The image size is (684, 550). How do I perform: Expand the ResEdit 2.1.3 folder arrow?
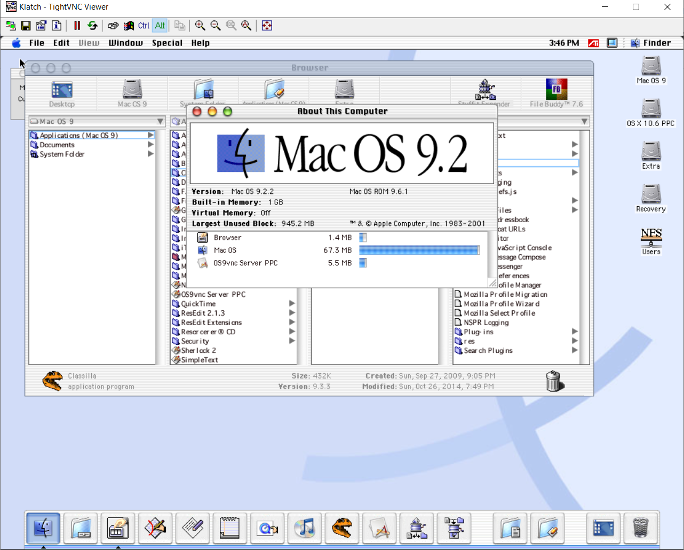click(x=292, y=313)
